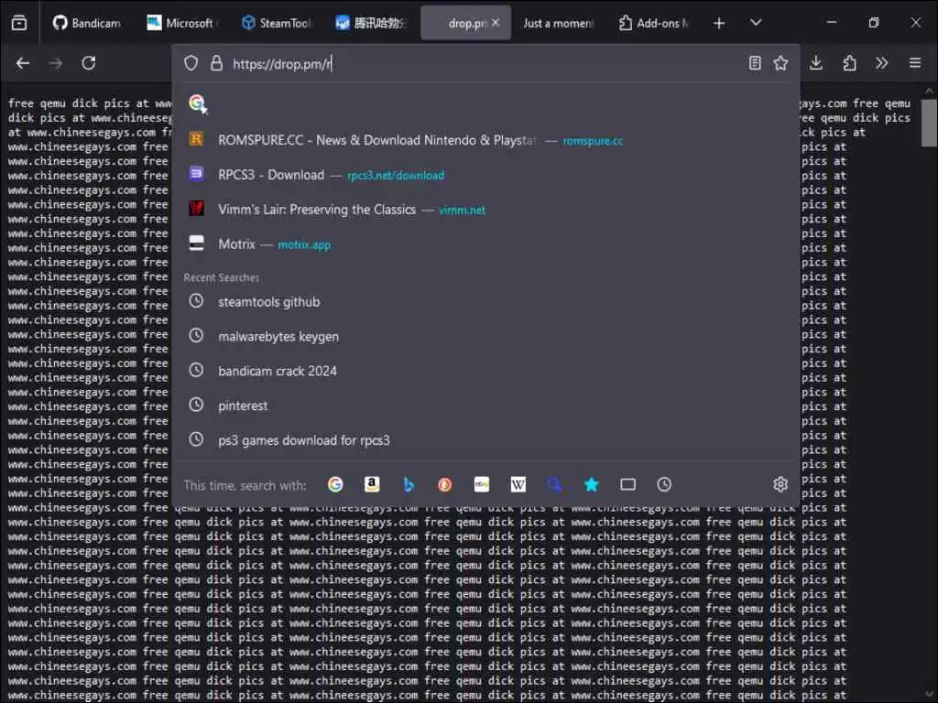The width and height of the screenshot is (938, 703).
Task: Click the page vertical scrollbar thumb
Action: [929, 123]
